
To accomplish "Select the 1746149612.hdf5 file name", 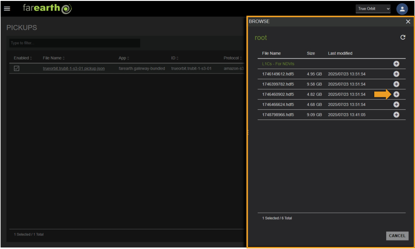I will click(278, 74).
